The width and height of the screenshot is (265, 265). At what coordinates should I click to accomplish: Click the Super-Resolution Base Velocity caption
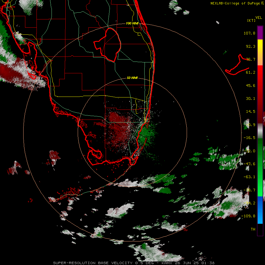point(134,263)
